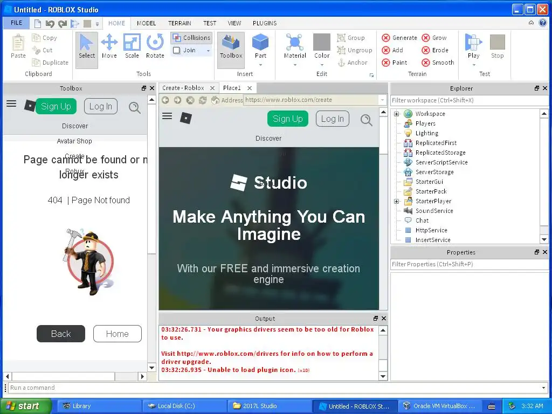Switch to the Place1 document tab
552x414 pixels.
(232, 88)
